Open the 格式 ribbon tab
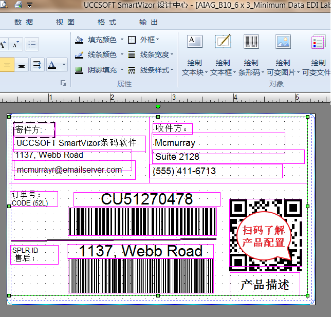The width and height of the screenshot is (331, 317). click(x=107, y=22)
